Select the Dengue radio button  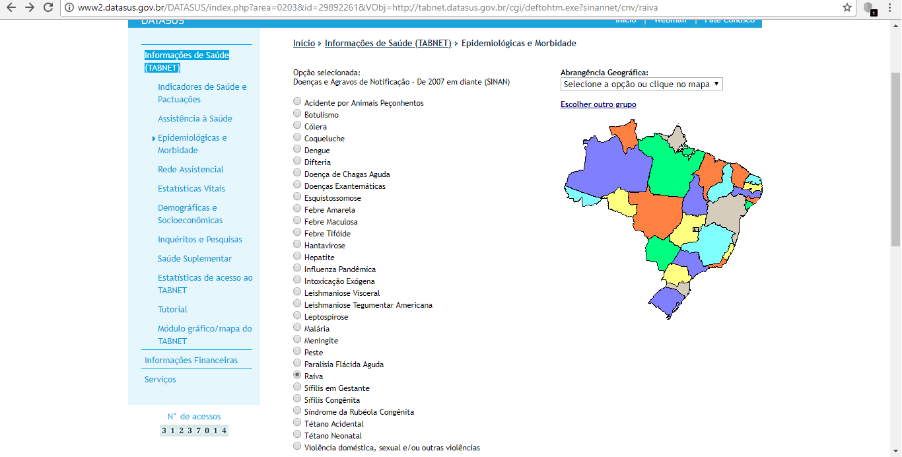(297, 150)
